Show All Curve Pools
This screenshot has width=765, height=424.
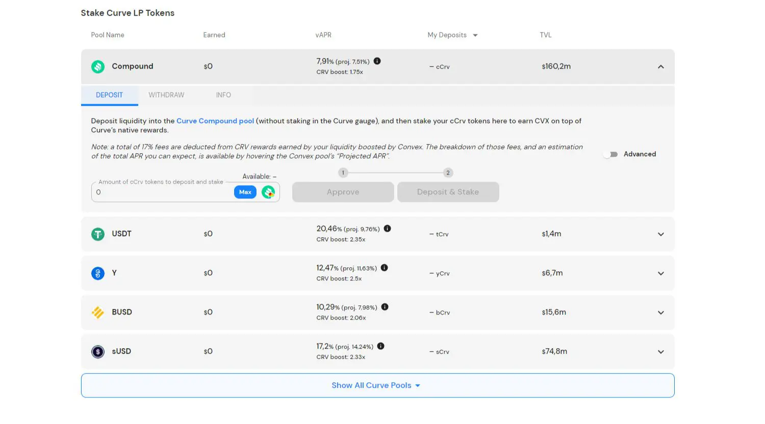[x=377, y=385]
